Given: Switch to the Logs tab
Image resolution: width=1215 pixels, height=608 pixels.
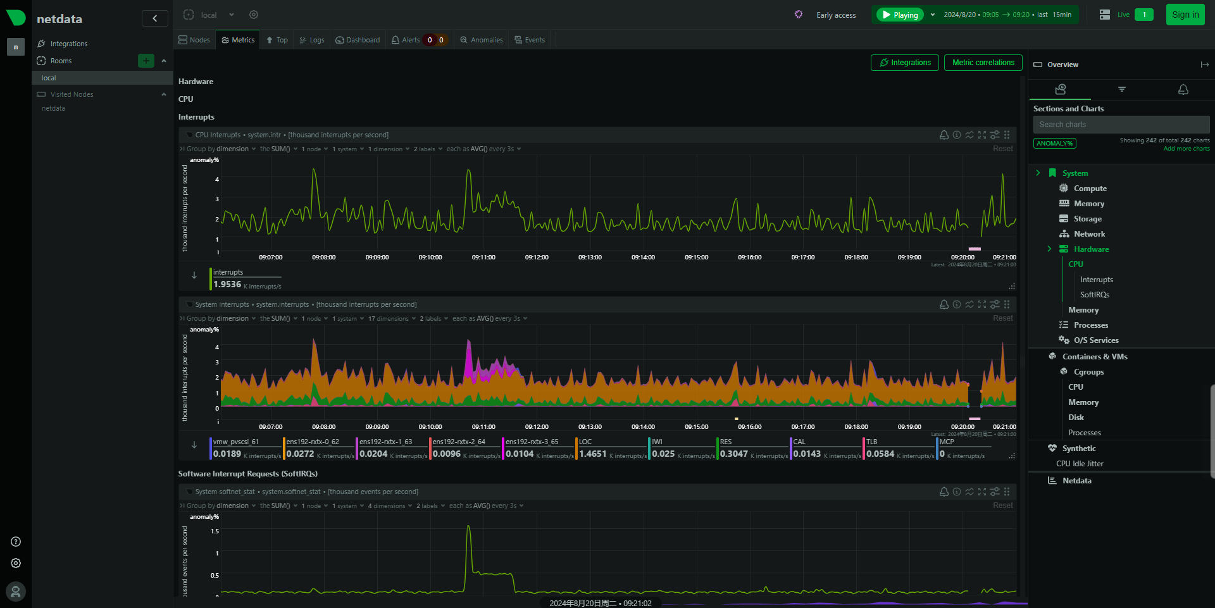Looking at the screenshot, I should [x=312, y=40].
